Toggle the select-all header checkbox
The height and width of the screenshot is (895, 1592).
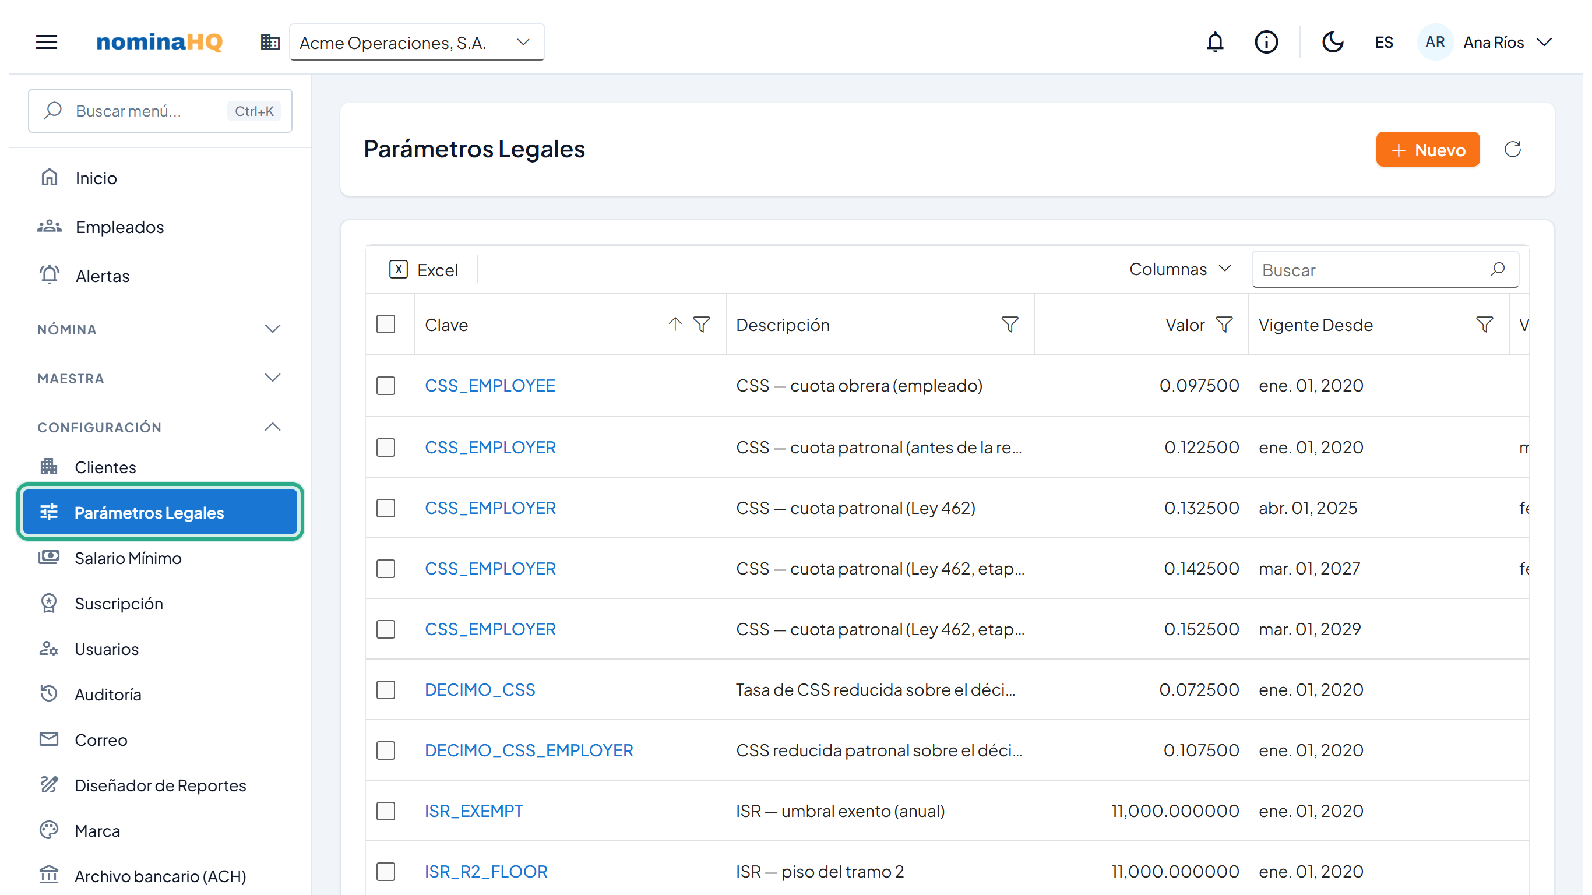[386, 324]
